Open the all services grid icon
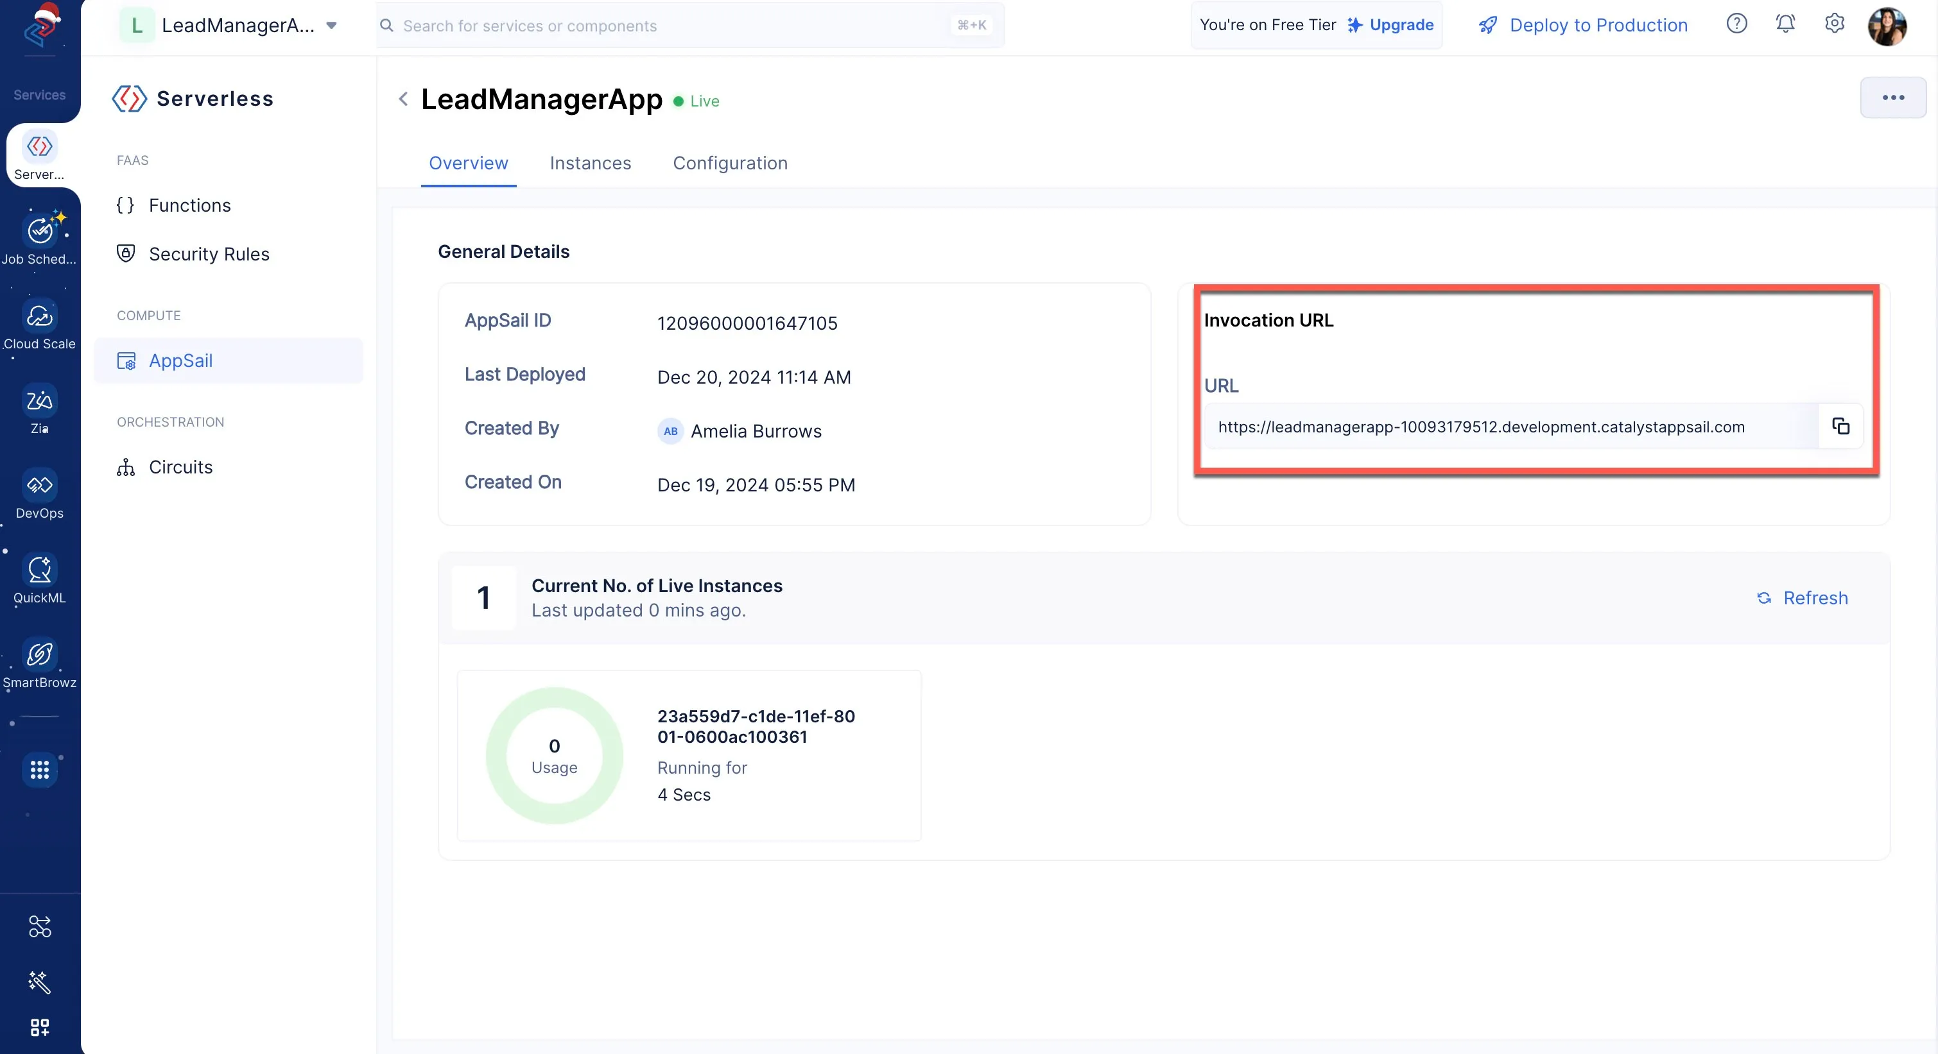 [39, 769]
